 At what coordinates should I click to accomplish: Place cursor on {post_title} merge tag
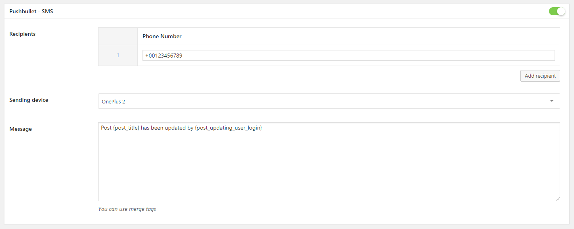[126, 128]
